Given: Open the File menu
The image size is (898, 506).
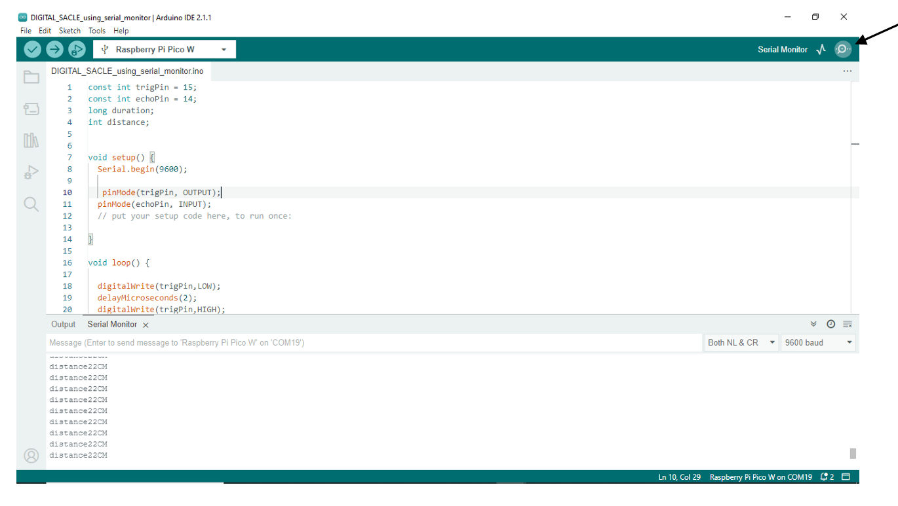Looking at the screenshot, I should coord(26,31).
